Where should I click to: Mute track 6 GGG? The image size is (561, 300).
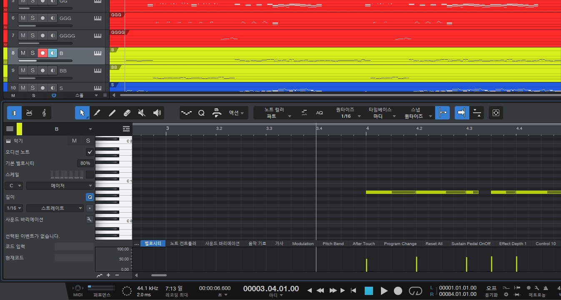(x=23, y=18)
